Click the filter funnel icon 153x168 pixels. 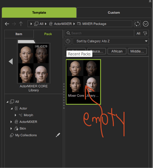(x=145, y=33)
